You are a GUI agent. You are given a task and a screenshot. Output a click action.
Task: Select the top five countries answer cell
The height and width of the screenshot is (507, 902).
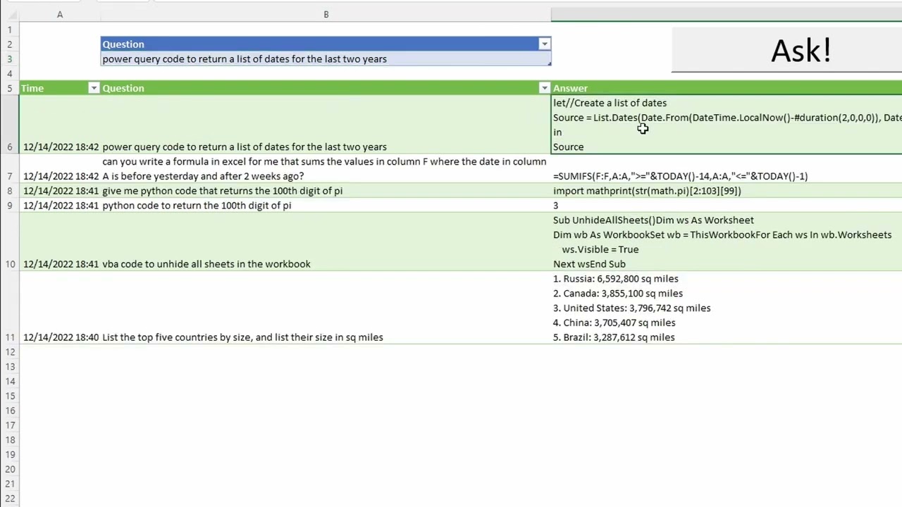point(727,308)
